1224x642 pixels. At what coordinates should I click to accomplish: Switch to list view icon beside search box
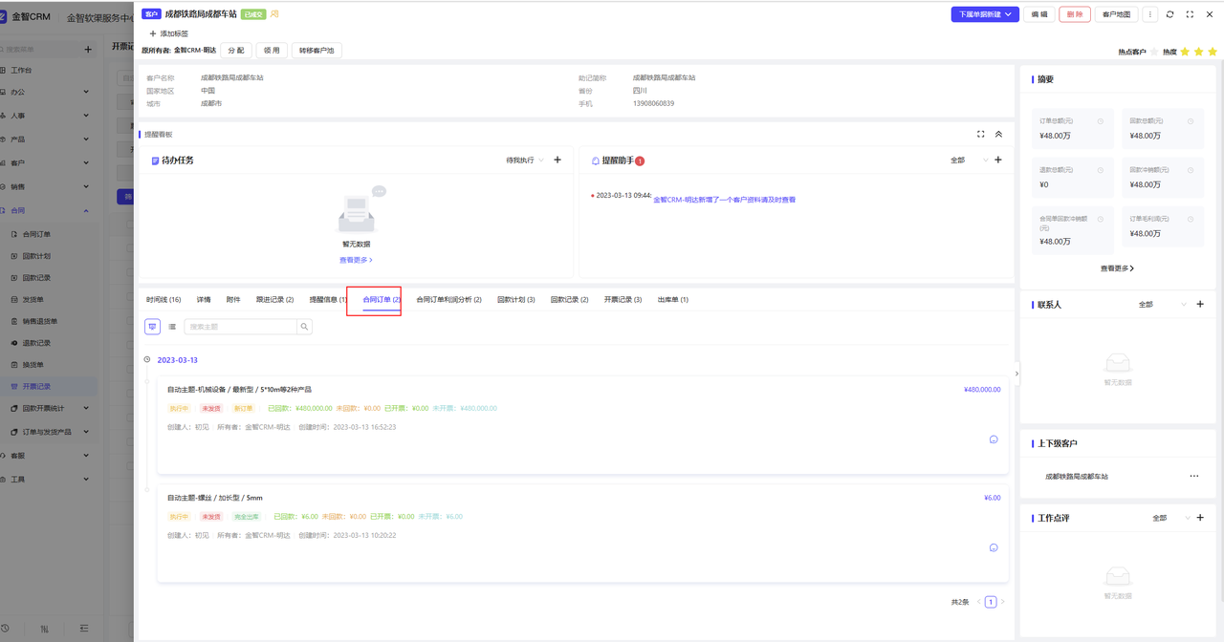172,327
